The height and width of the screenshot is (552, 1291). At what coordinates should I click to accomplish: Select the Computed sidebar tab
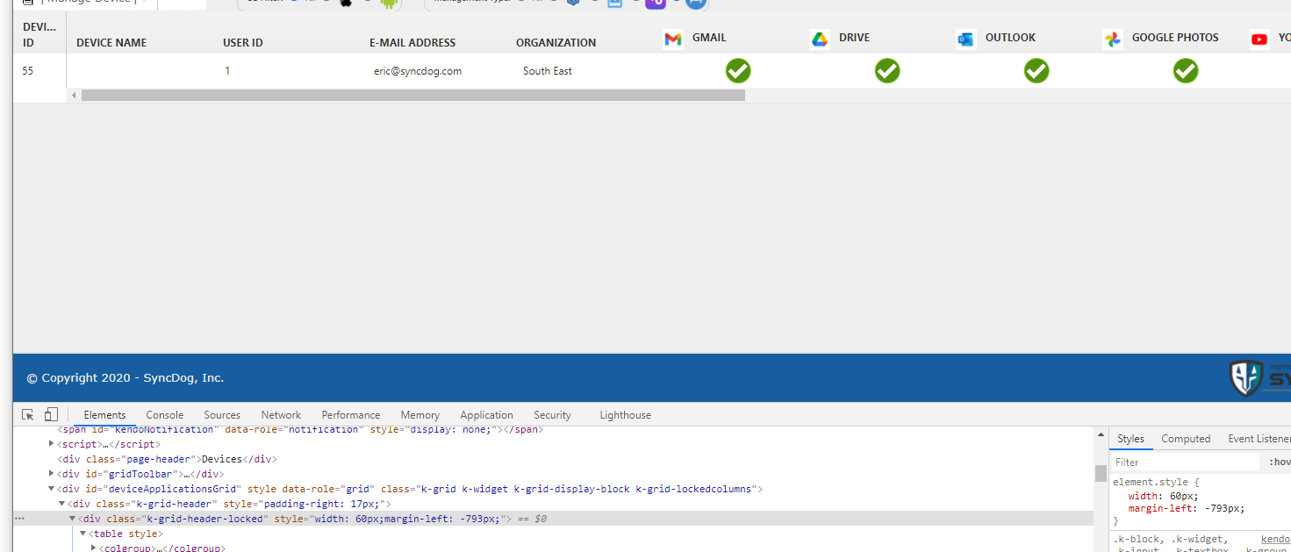pos(1186,439)
